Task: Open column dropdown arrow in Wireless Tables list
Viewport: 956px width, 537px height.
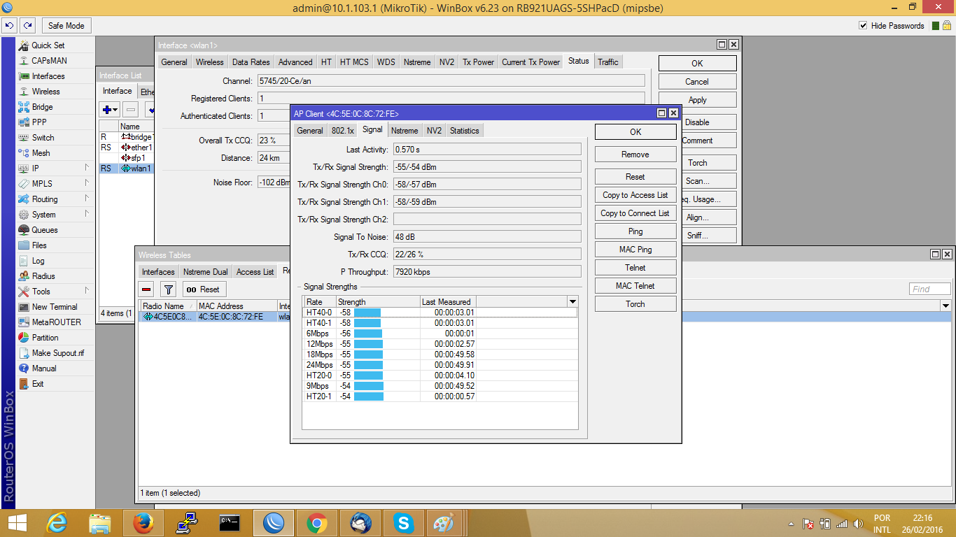Action: click(x=946, y=306)
